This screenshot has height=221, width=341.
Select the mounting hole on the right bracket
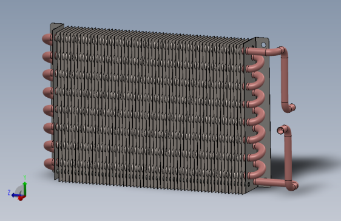click(x=263, y=45)
